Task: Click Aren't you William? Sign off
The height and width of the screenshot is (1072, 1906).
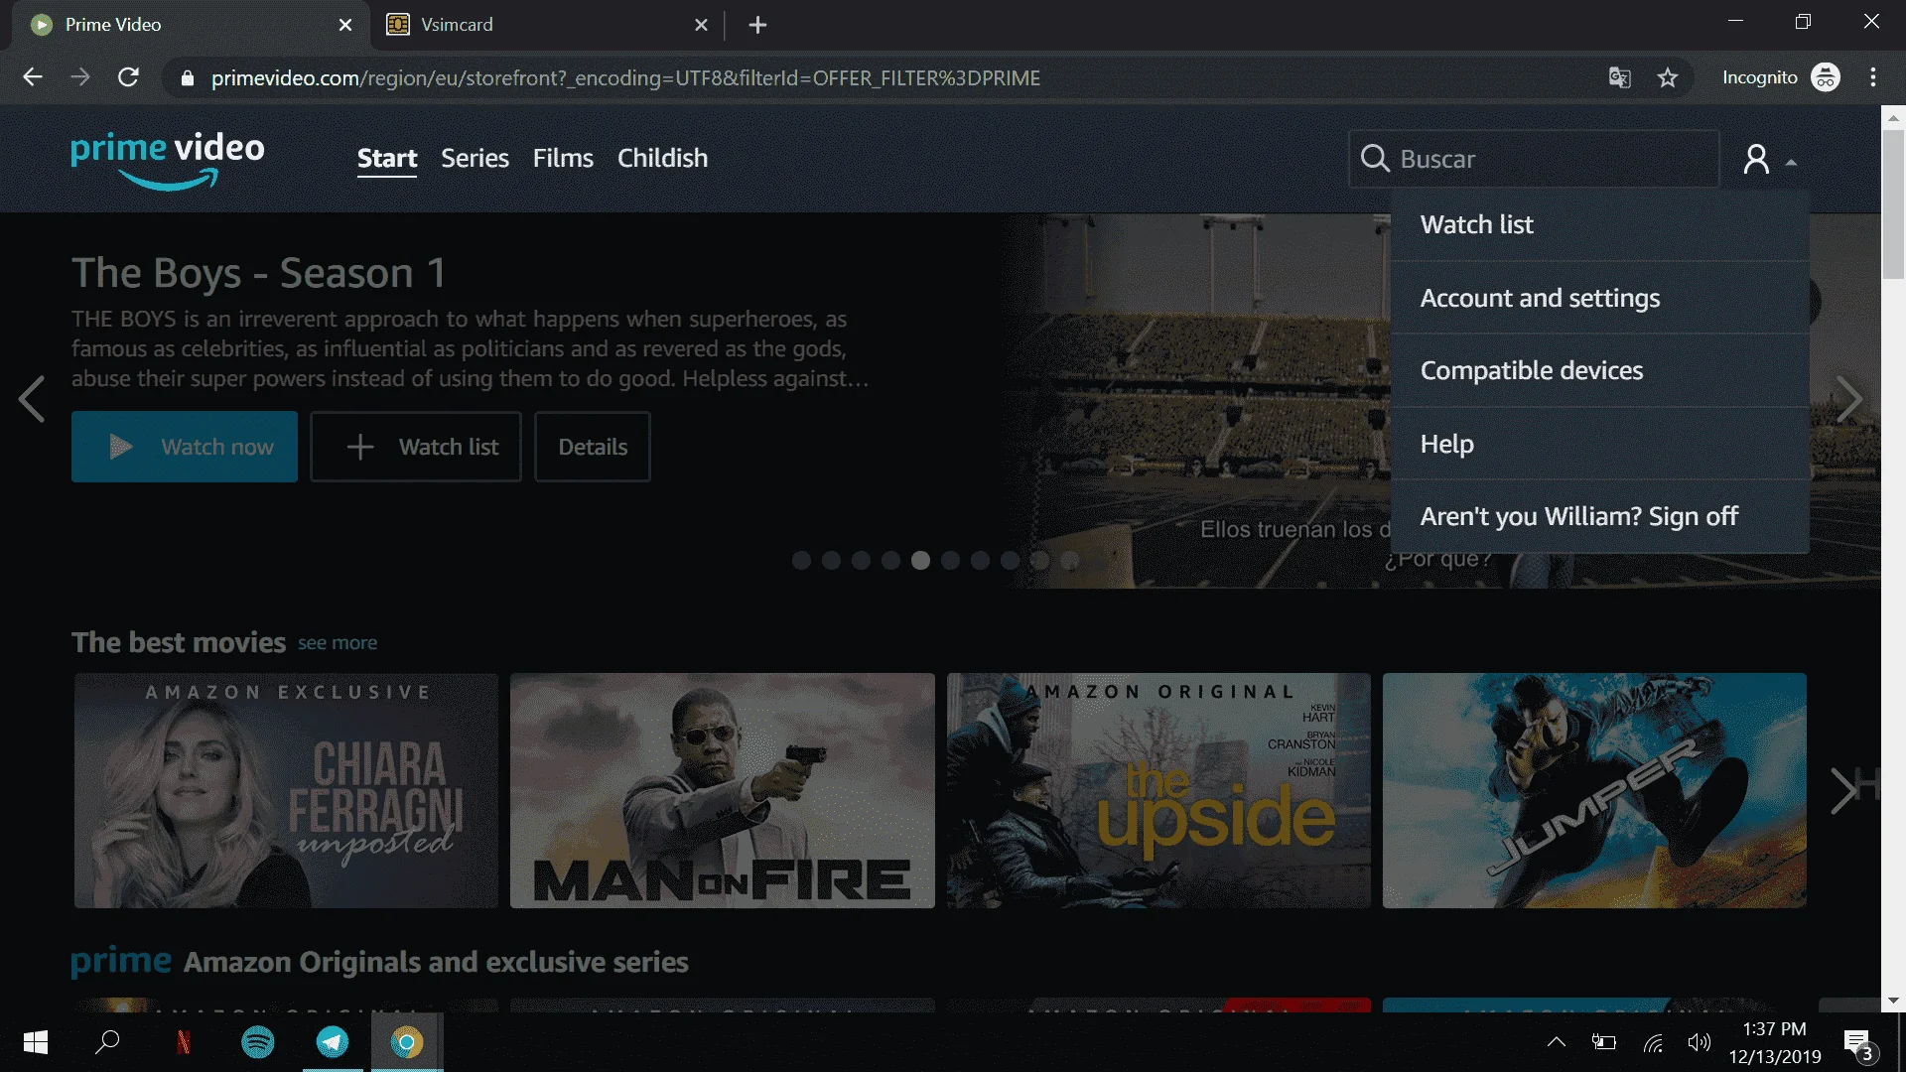Action: tap(1599, 516)
